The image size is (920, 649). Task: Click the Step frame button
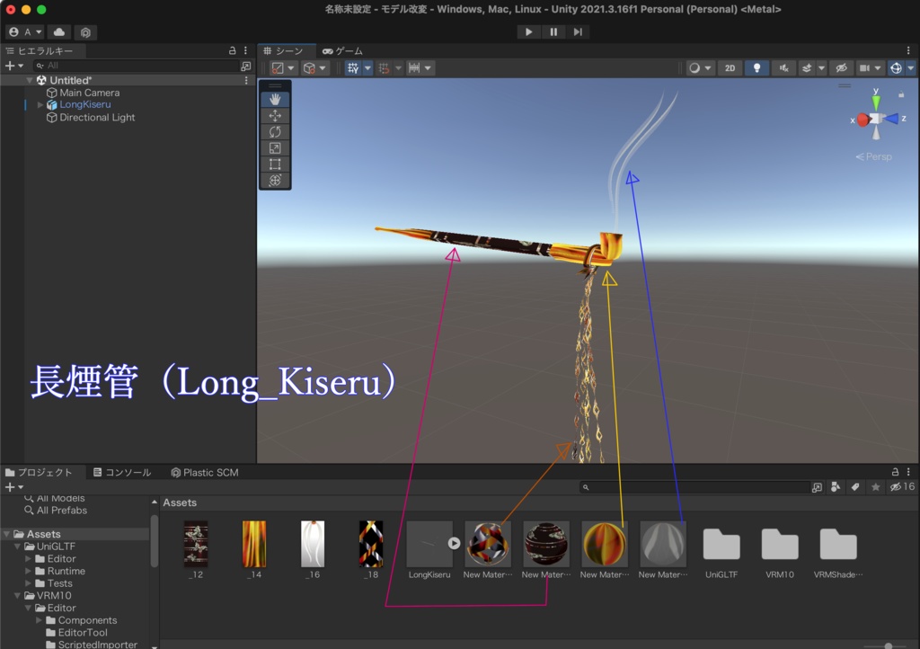tap(578, 32)
